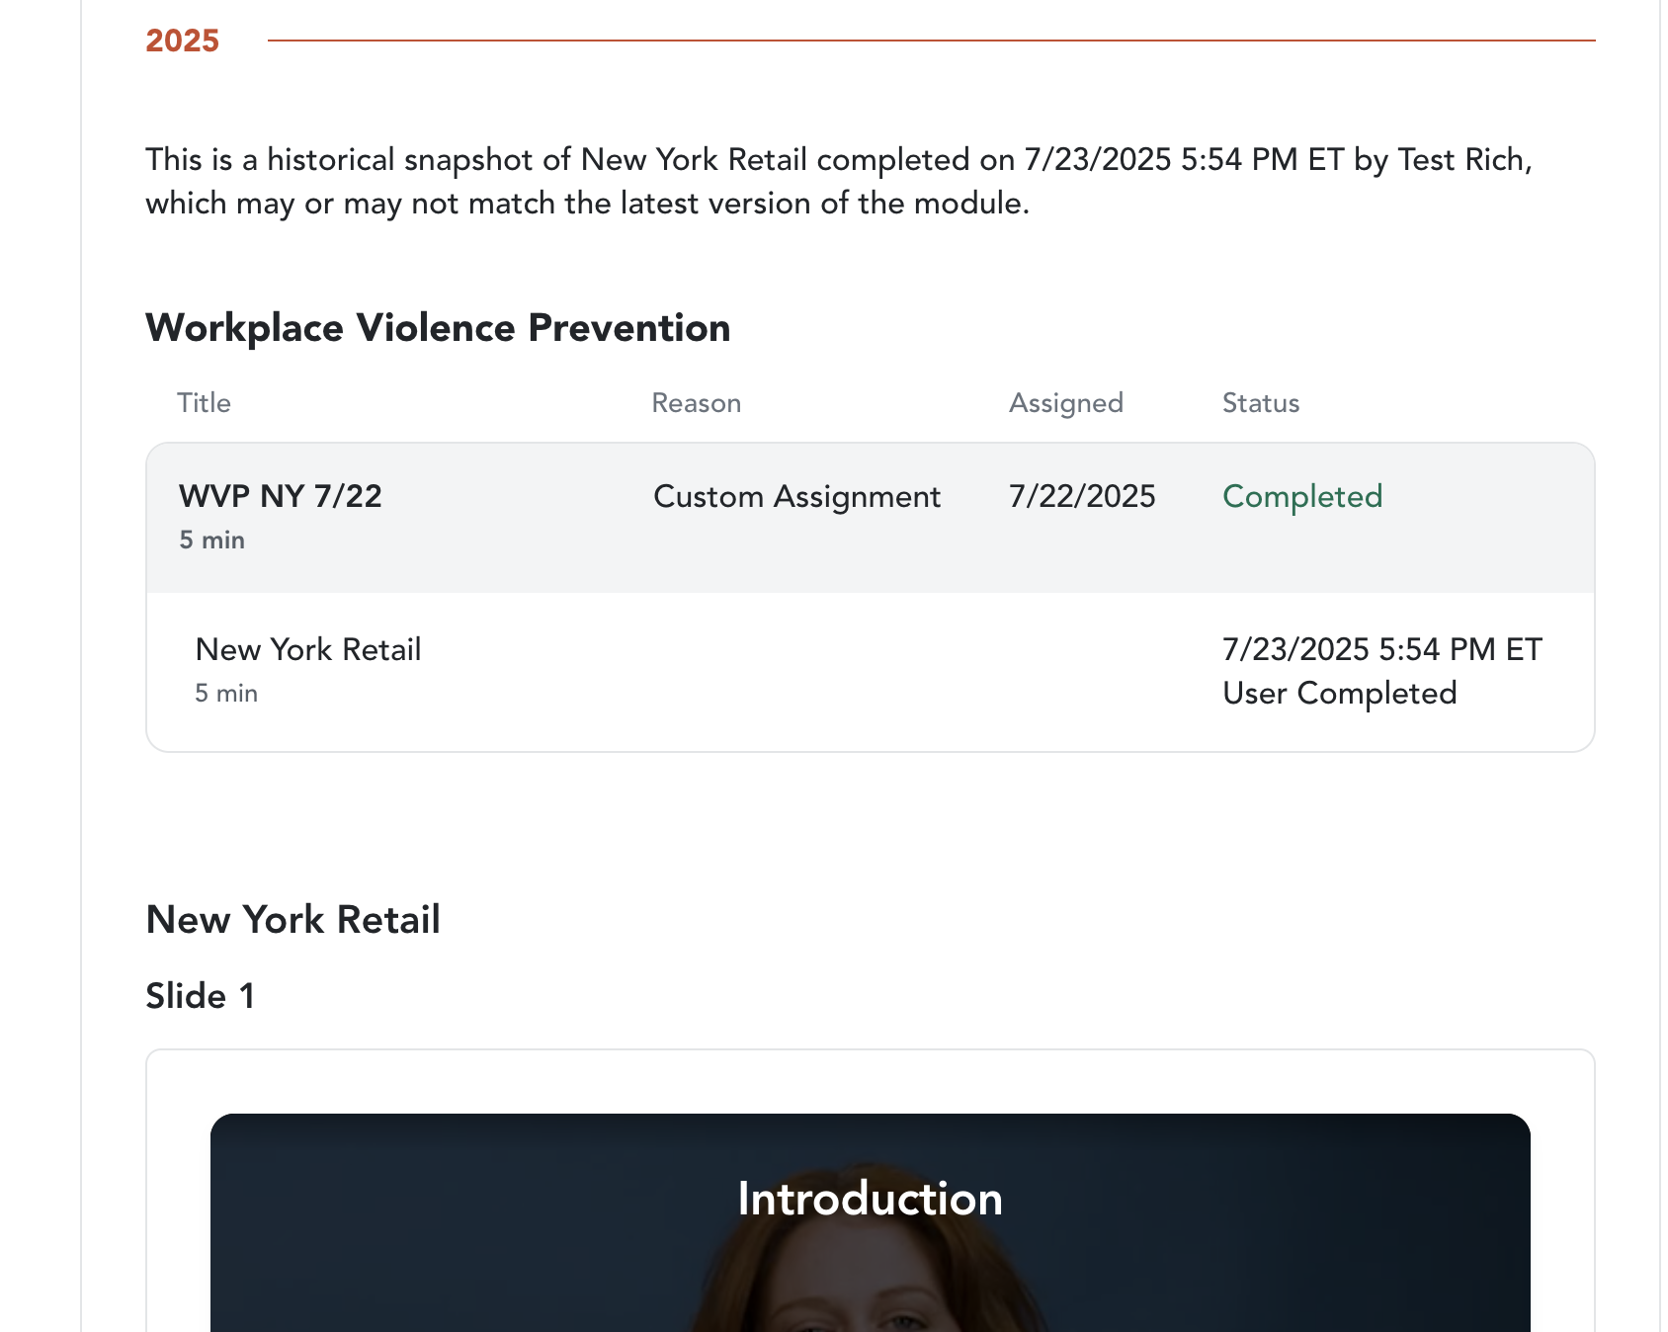1668x1332 pixels.
Task: Click the New York Retail section heading
Action: (292, 919)
